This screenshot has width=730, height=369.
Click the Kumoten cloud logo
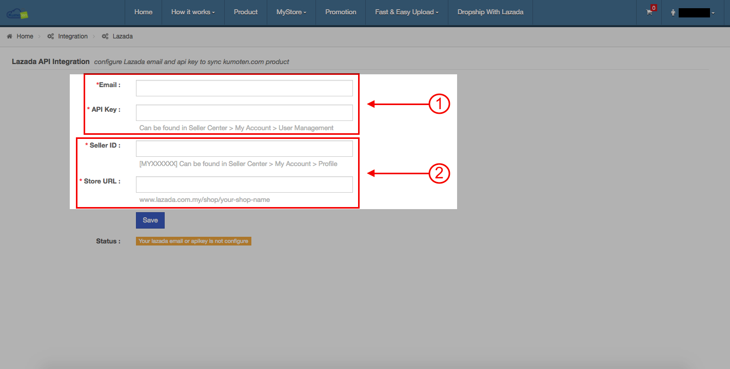[18, 13]
